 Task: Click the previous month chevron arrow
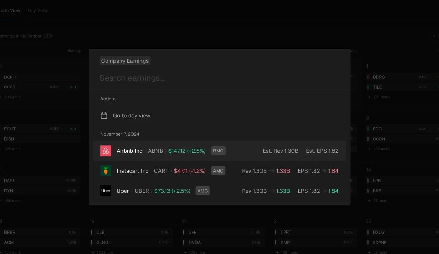click(434, 36)
